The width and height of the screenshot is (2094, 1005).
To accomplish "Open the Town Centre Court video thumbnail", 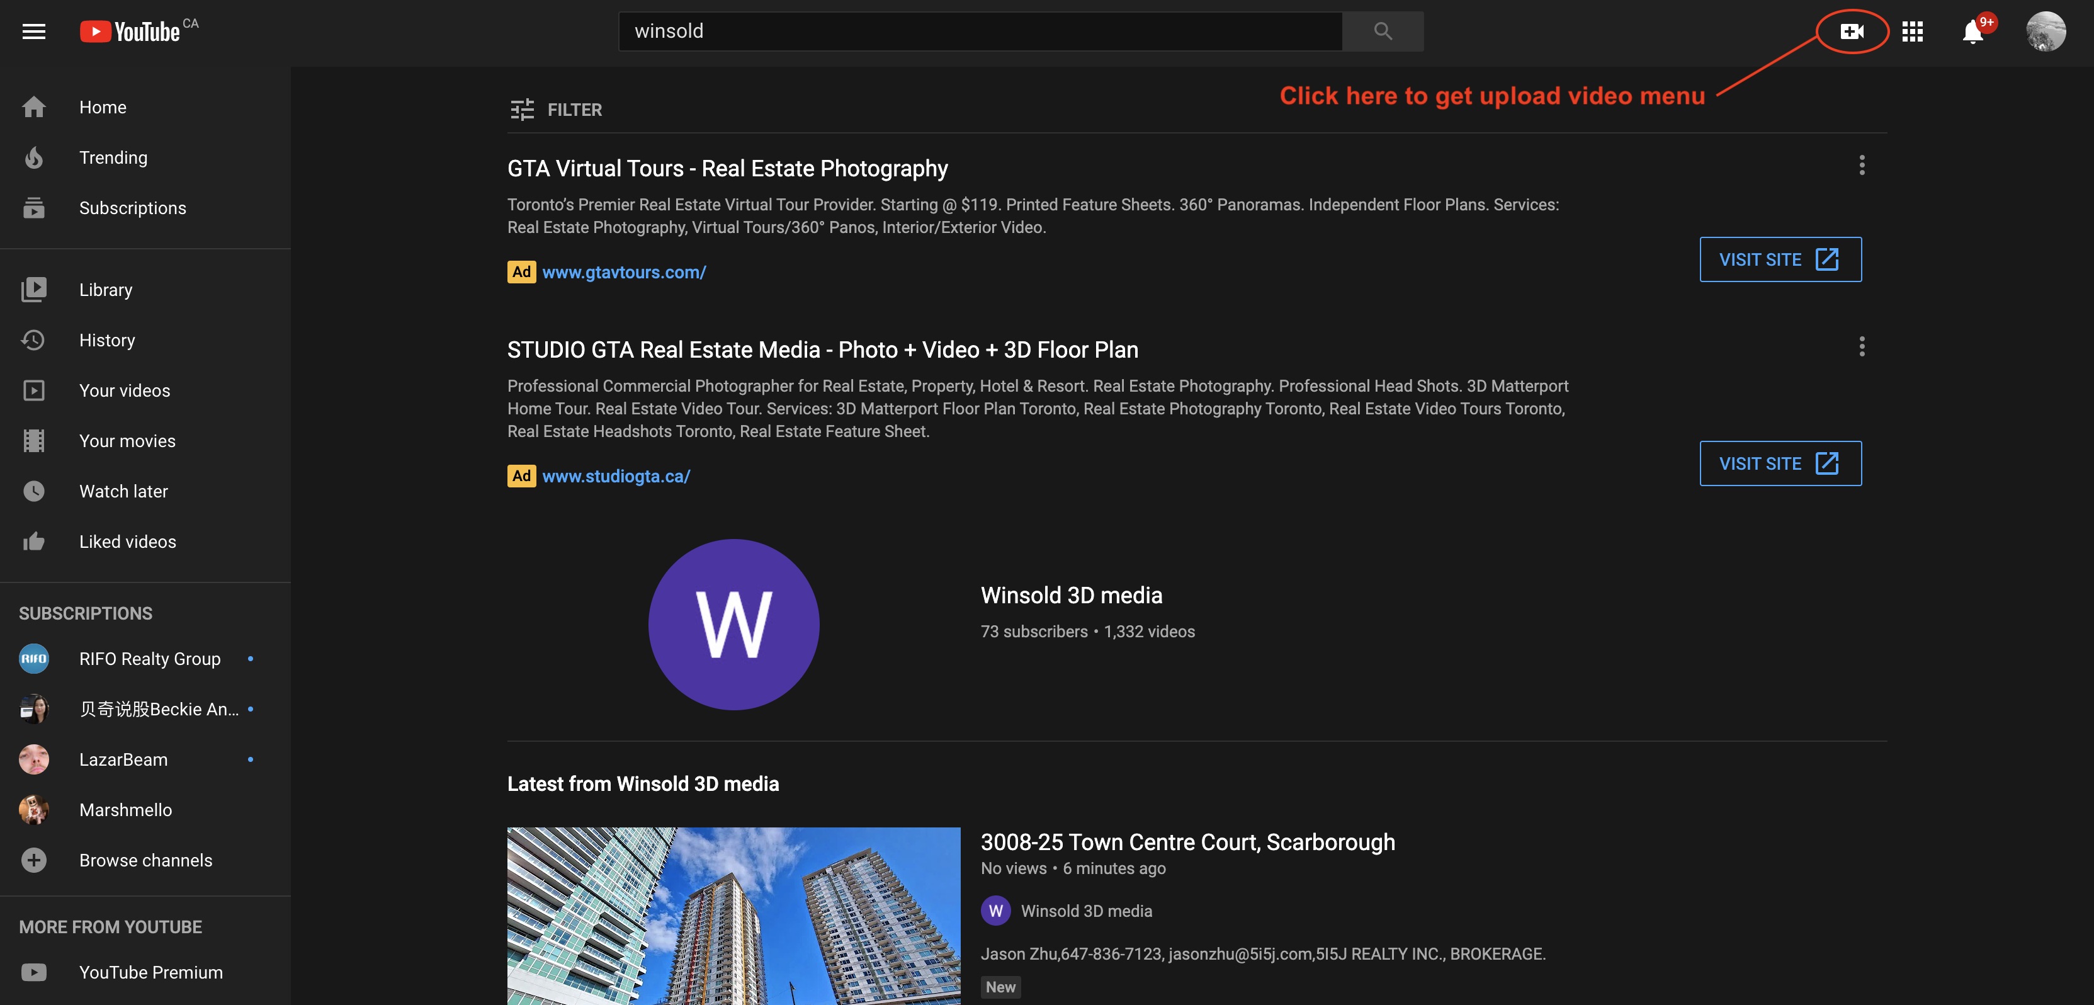I will (733, 916).
